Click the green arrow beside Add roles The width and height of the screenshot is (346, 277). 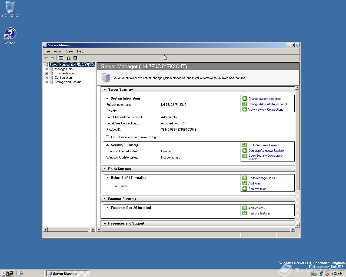(245, 183)
